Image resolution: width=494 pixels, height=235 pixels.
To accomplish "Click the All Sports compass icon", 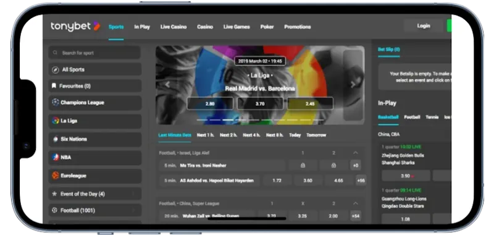I will pos(56,70).
